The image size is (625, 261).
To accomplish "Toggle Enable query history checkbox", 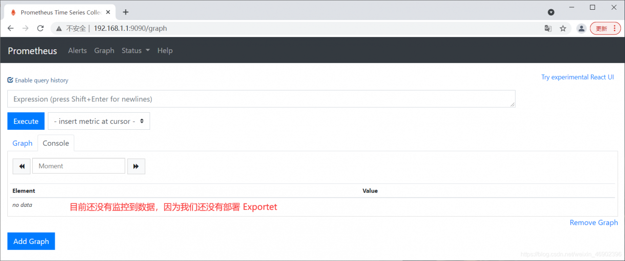I will 10,80.
